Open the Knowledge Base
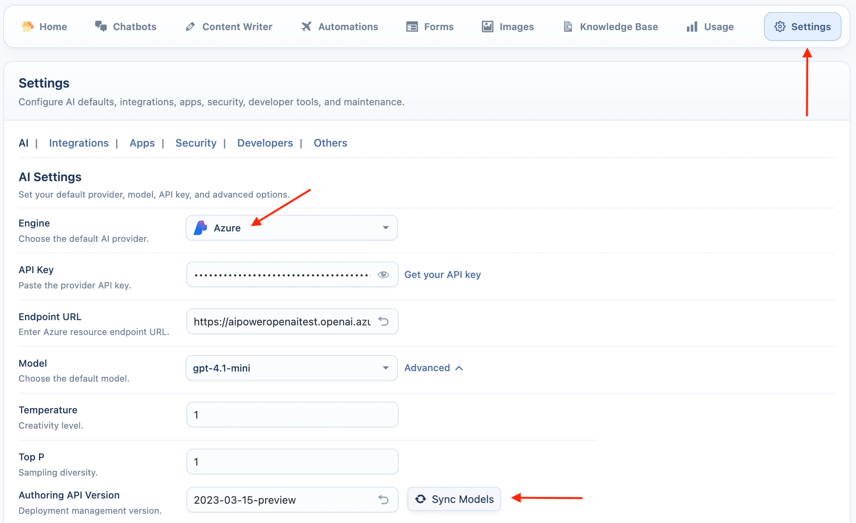This screenshot has height=523, width=856. click(568, 27)
